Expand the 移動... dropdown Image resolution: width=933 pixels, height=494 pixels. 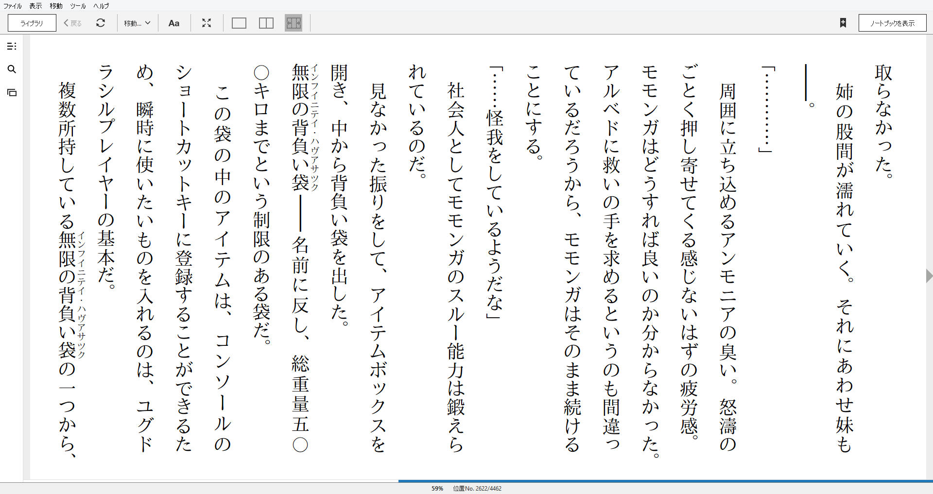(137, 23)
